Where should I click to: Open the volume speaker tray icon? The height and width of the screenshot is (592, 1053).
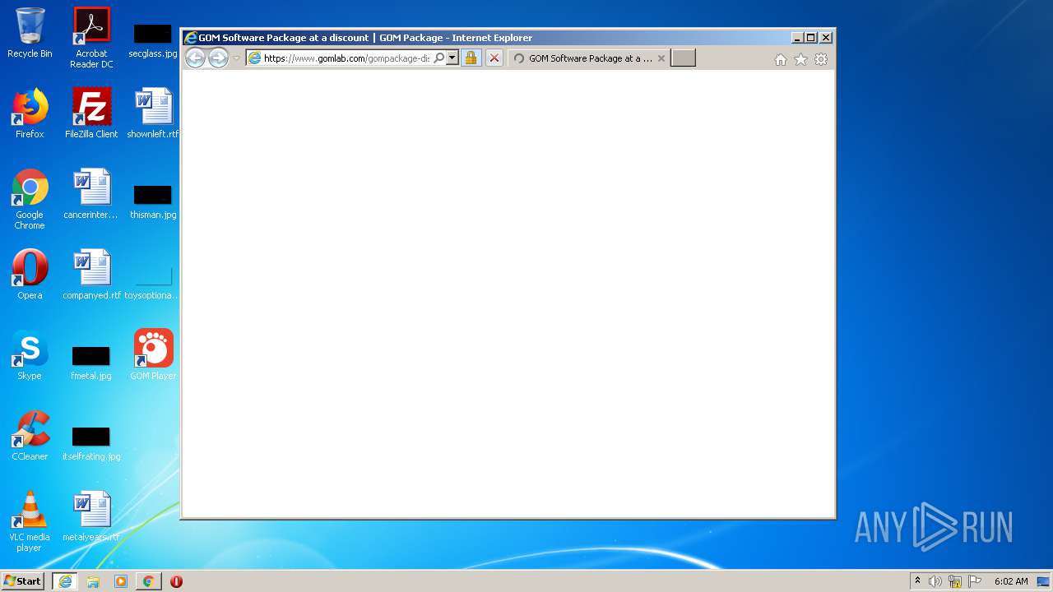tap(935, 581)
